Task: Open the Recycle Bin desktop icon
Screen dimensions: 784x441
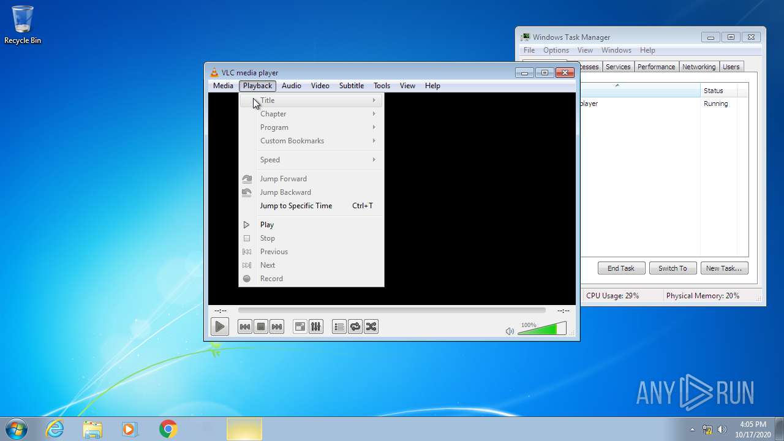Action: 23,25
